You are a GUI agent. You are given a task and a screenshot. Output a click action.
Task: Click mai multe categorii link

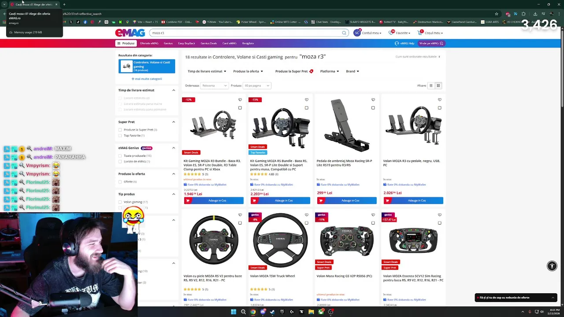[x=147, y=79]
